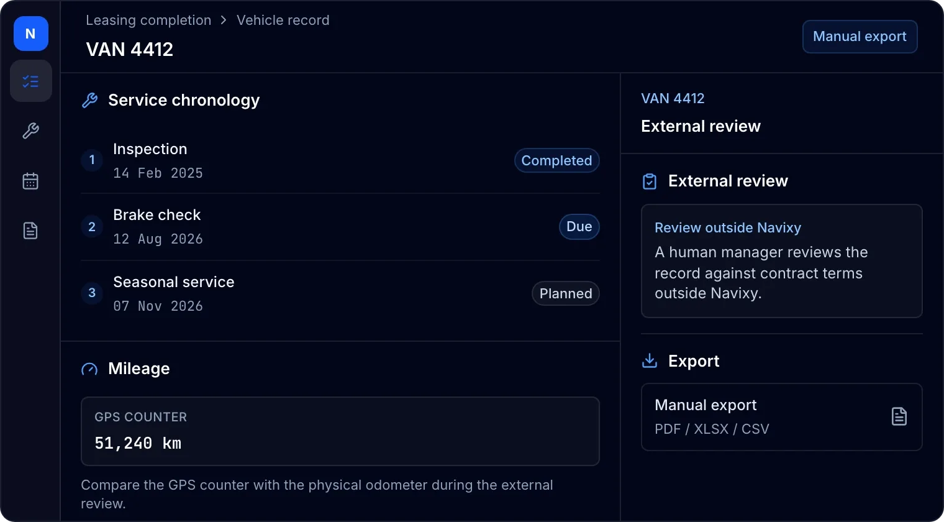Click the breadcrumb chevron separator
944x522 pixels.
224,20
